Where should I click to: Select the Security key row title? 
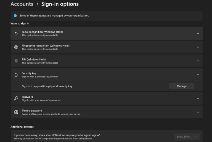click(29, 73)
